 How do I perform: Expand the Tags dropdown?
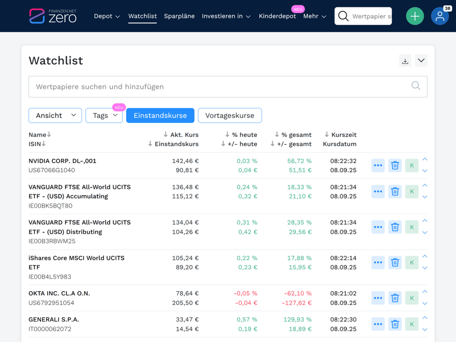pos(104,116)
